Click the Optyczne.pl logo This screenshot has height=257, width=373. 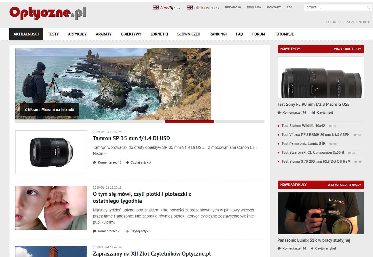[48, 13]
